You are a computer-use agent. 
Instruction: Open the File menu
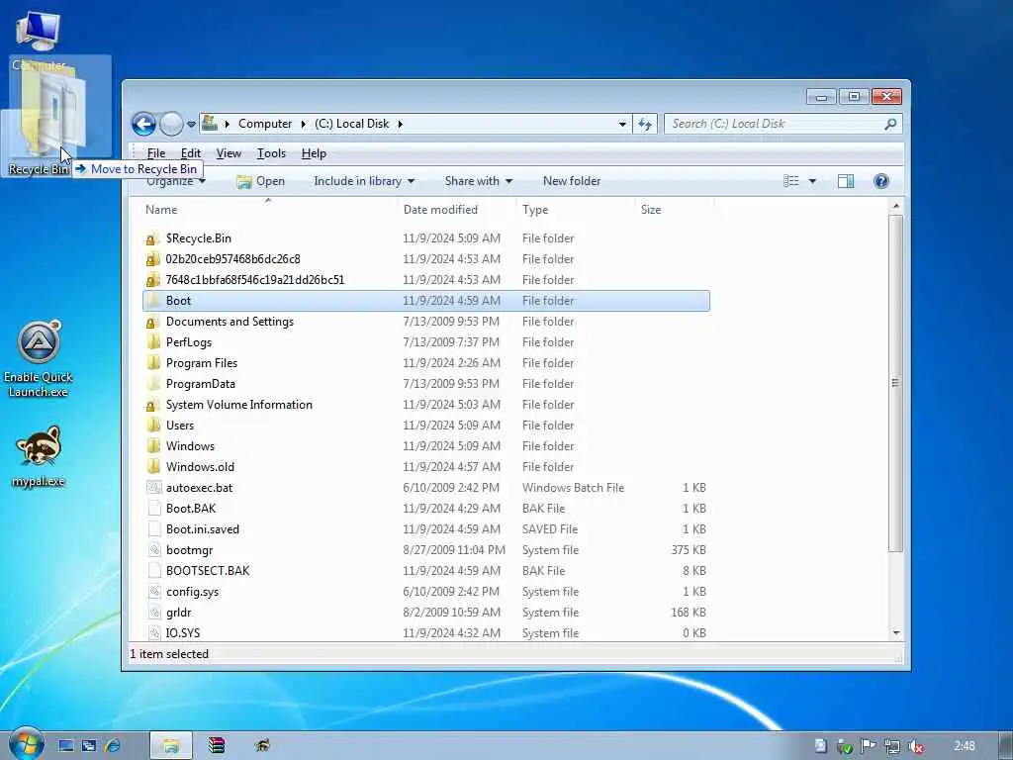point(155,153)
